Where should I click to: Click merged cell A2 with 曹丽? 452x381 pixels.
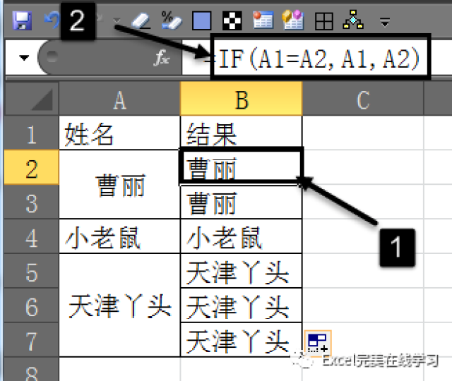(x=119, y=184)
